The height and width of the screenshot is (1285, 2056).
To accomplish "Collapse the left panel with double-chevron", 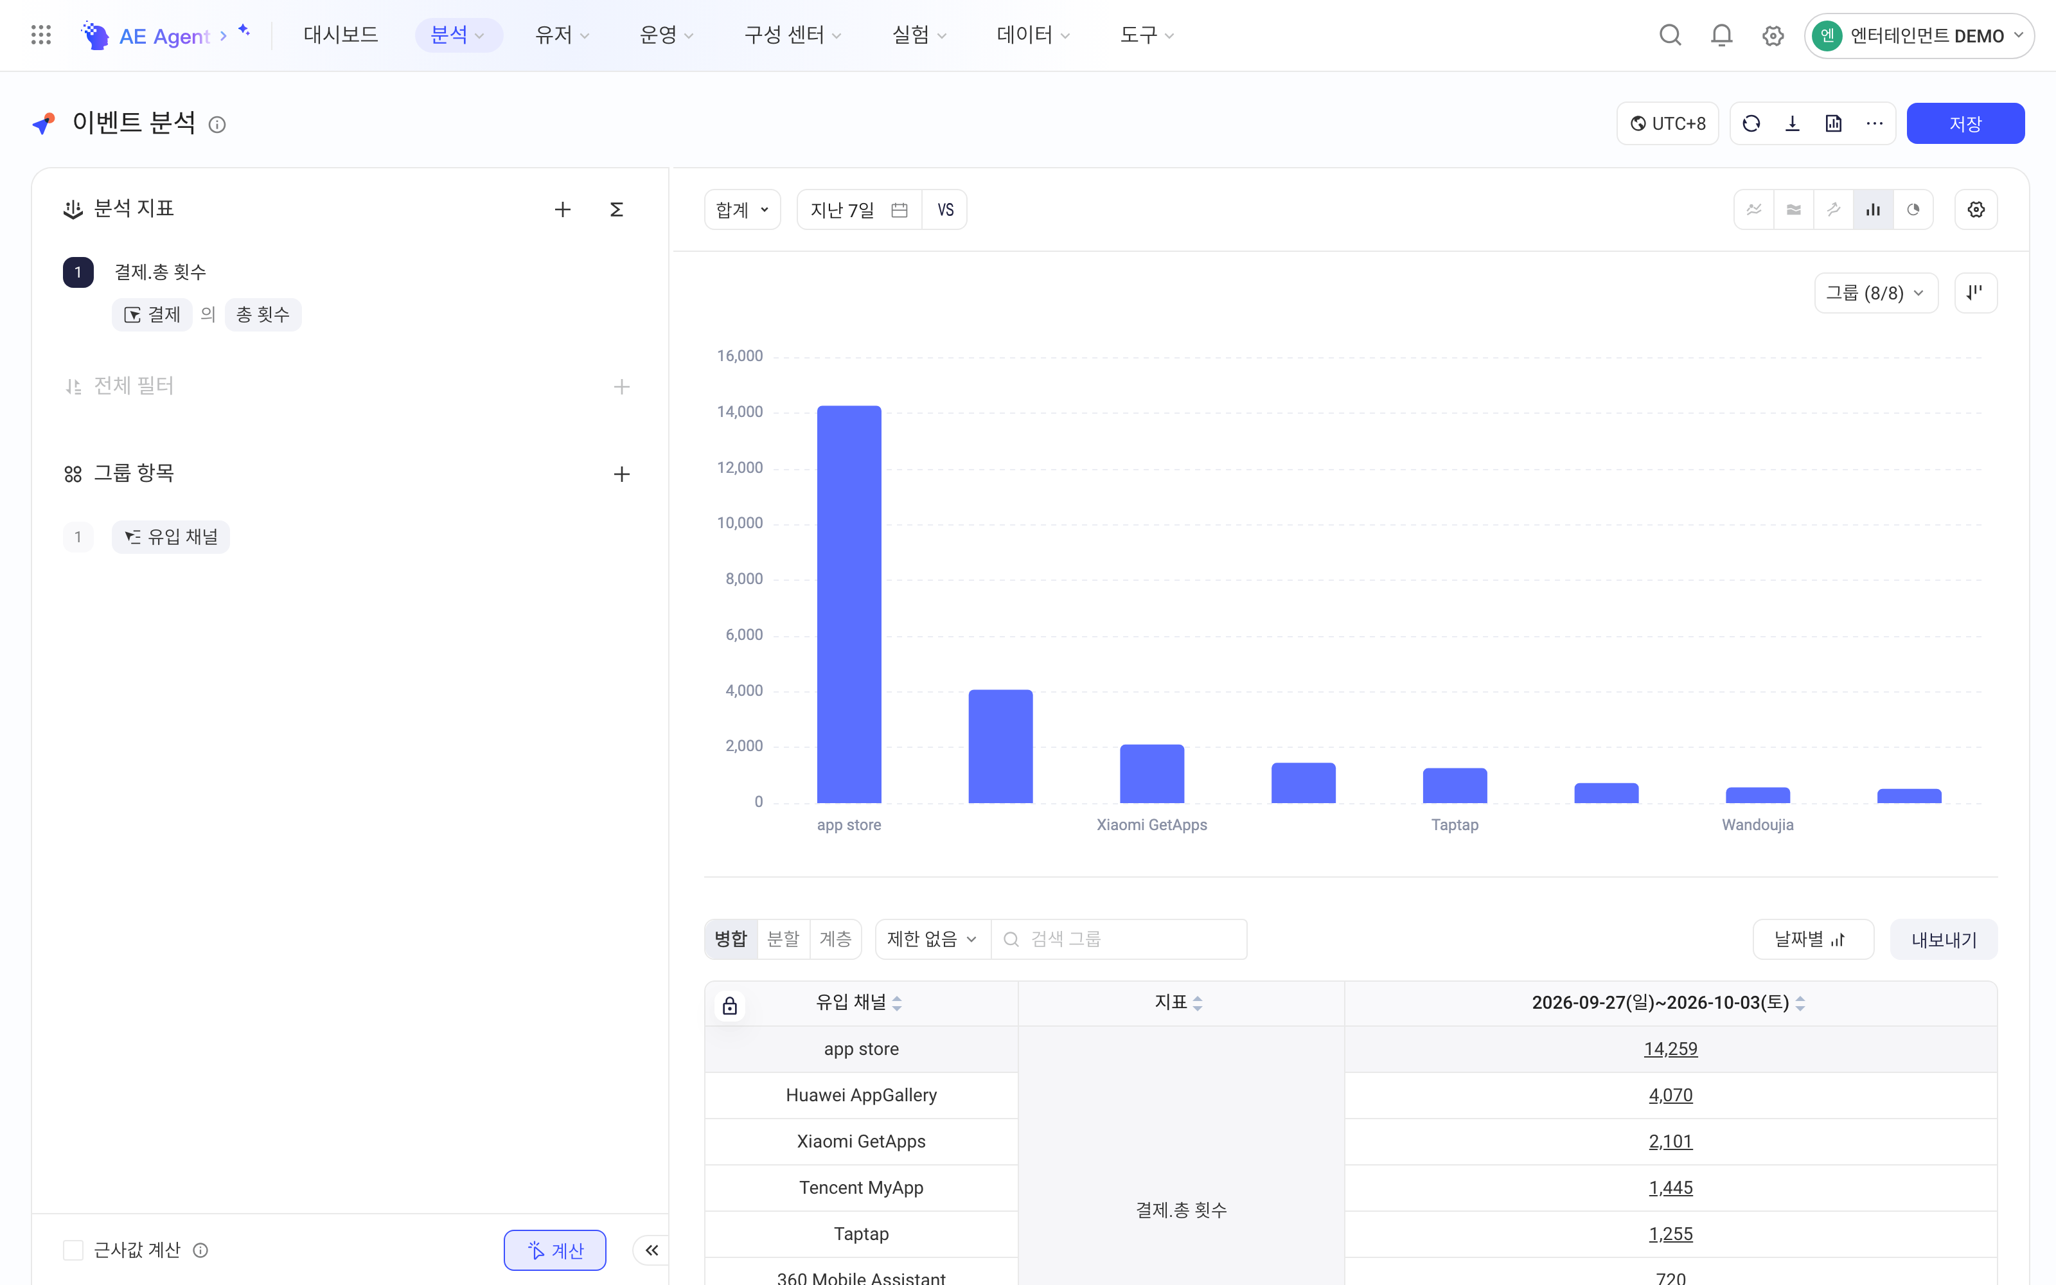I will click(651, 1250).
